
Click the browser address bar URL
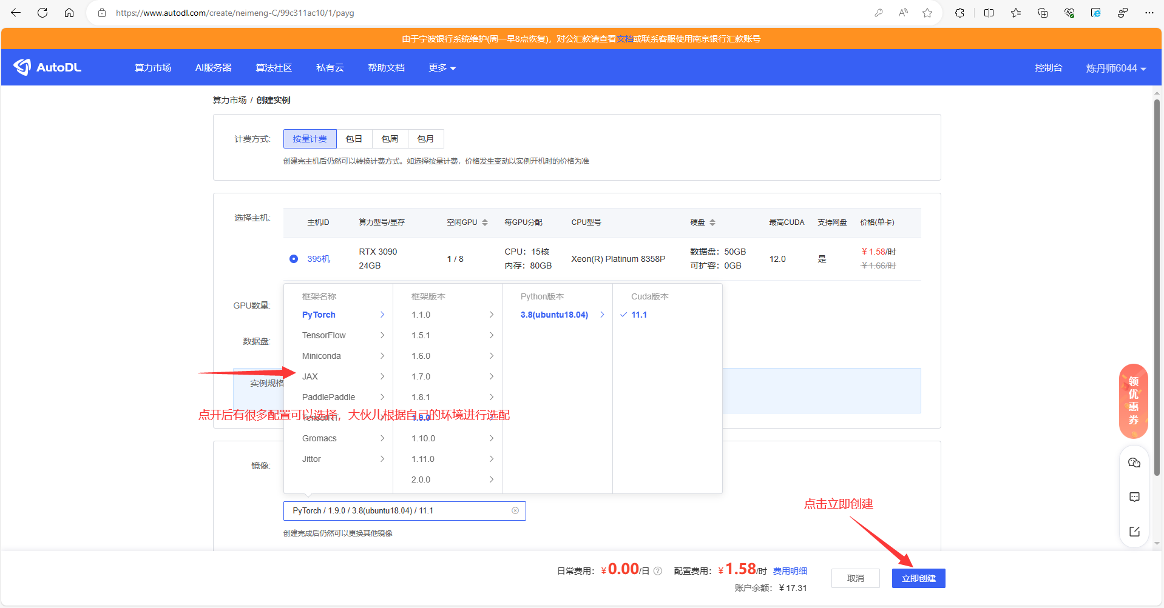coord(235,13)
